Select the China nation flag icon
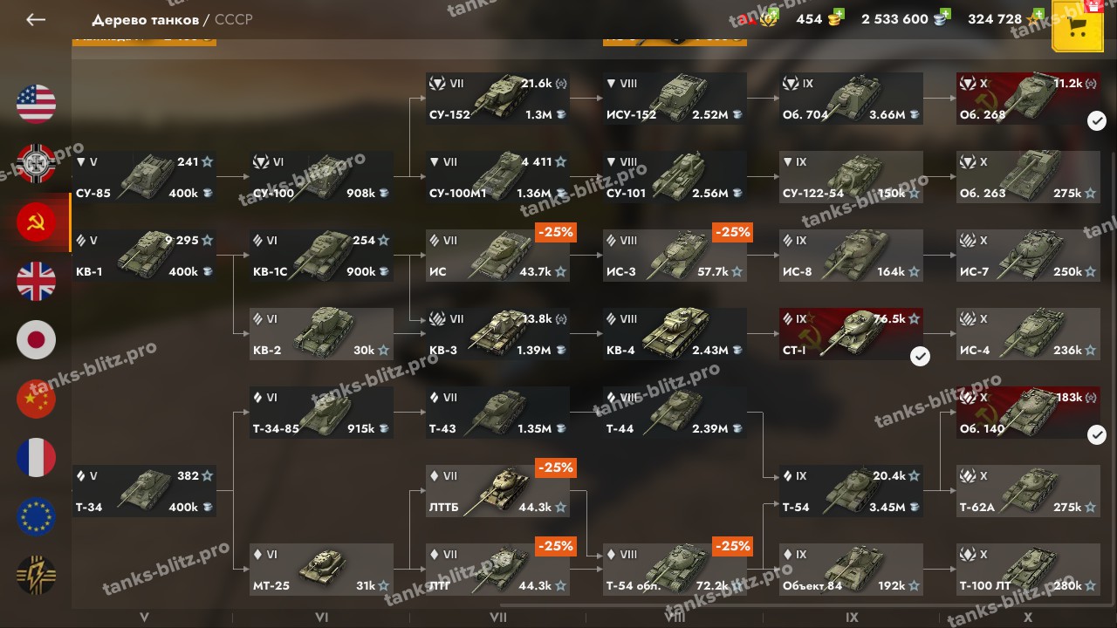Viewport: 1117px width, 628px height. click(x=36, y=399)
